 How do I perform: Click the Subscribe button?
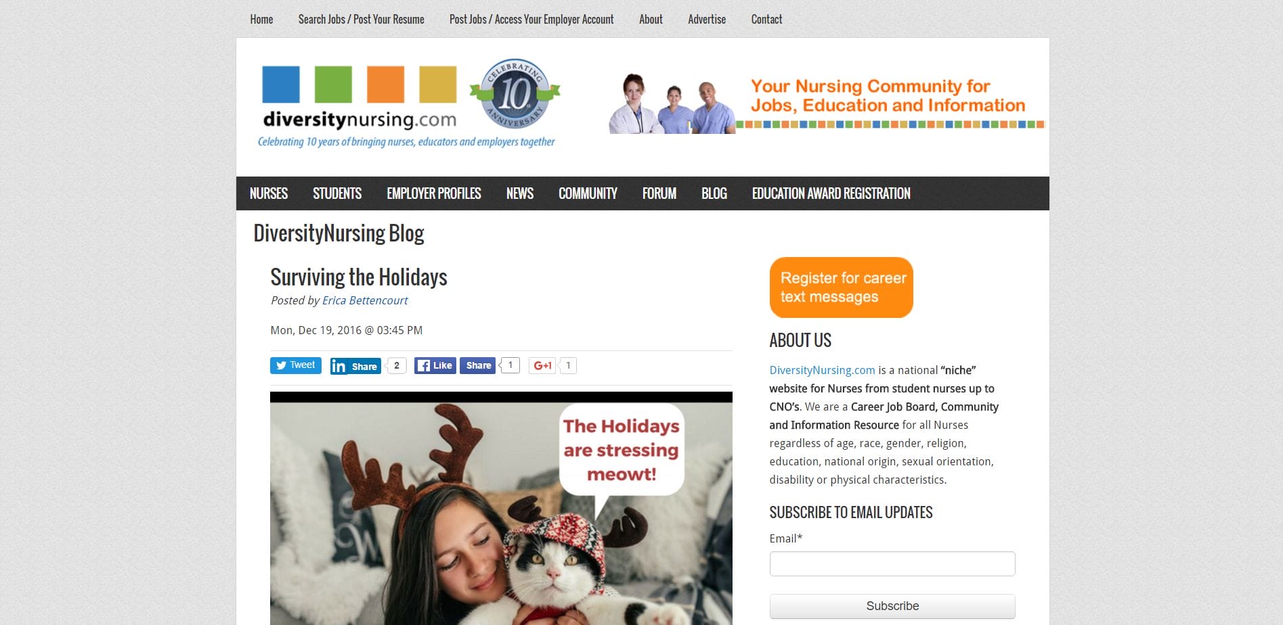892,606
